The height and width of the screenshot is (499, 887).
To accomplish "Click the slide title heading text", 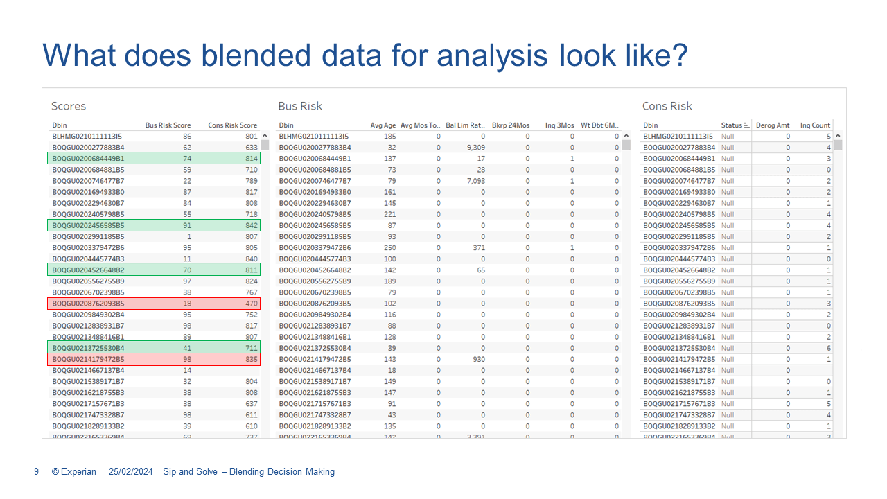I will point(365,55).
